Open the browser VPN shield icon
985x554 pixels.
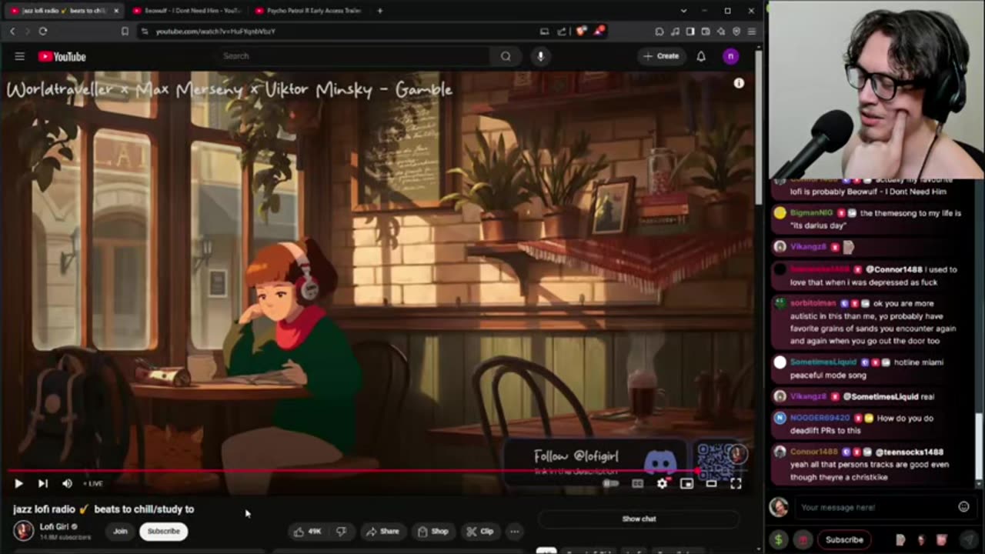point(736,32)
